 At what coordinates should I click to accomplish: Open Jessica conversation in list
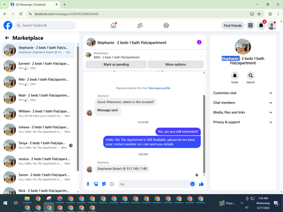38,161
